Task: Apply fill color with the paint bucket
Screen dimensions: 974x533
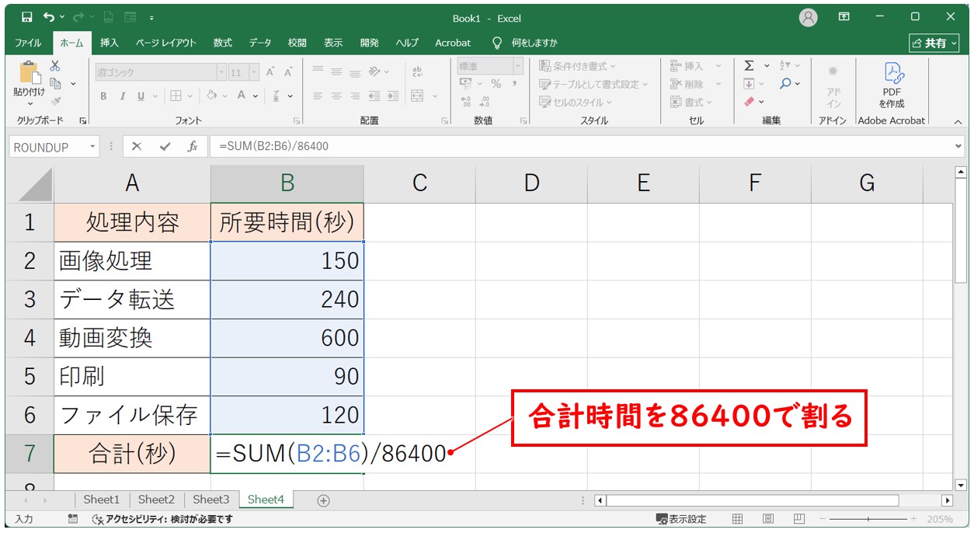Action: click(211, 96)
